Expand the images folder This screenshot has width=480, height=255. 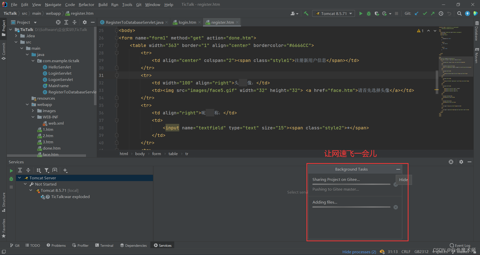coord(33,111)
